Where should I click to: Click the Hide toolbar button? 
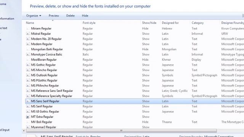(85, 16)
